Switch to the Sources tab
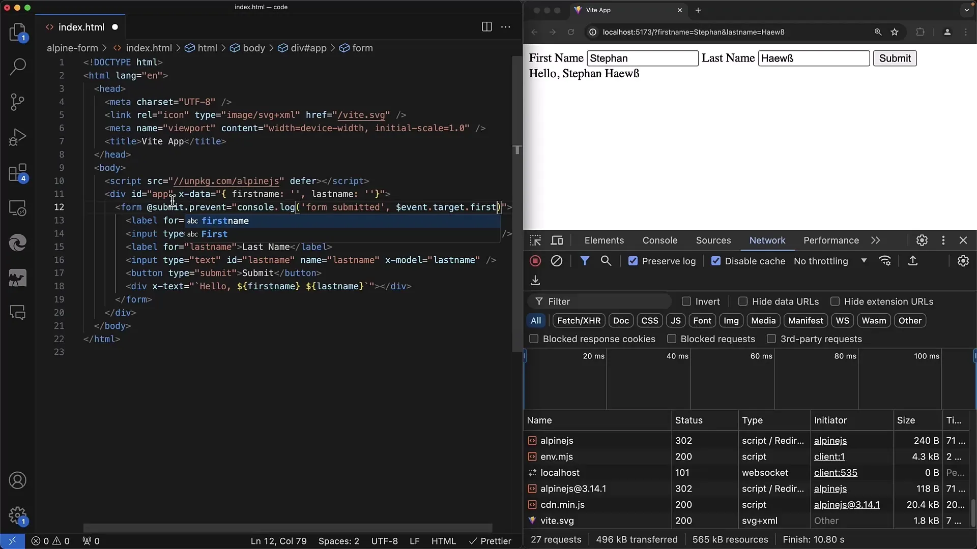 click(713, 240)
